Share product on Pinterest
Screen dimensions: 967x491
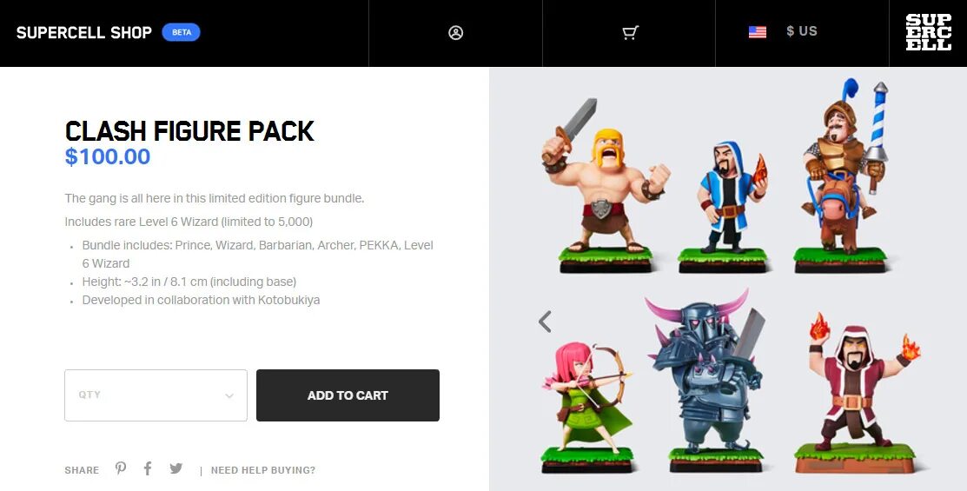coord(121,468)
